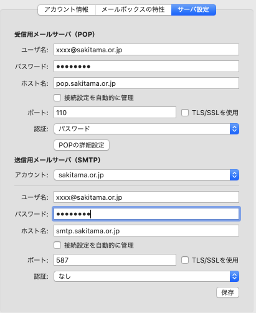
Task: Switch to the アカウント情報 tab
Action: [x=67, y=9]
